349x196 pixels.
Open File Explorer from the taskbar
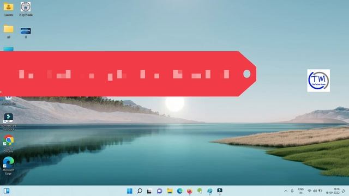click(x=170, y=191)
